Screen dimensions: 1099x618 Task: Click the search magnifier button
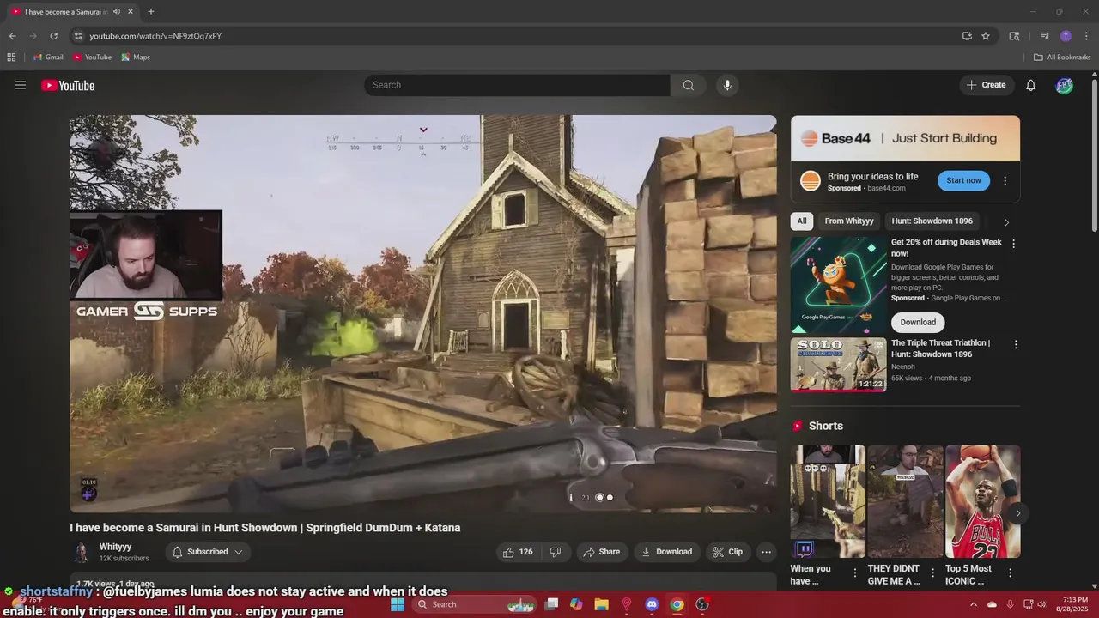688,85
